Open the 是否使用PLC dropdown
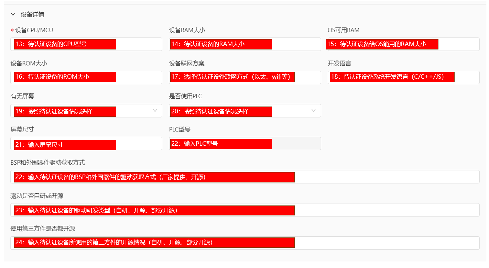The height and width of the screenshot is (268, 489). pos(245,111)
